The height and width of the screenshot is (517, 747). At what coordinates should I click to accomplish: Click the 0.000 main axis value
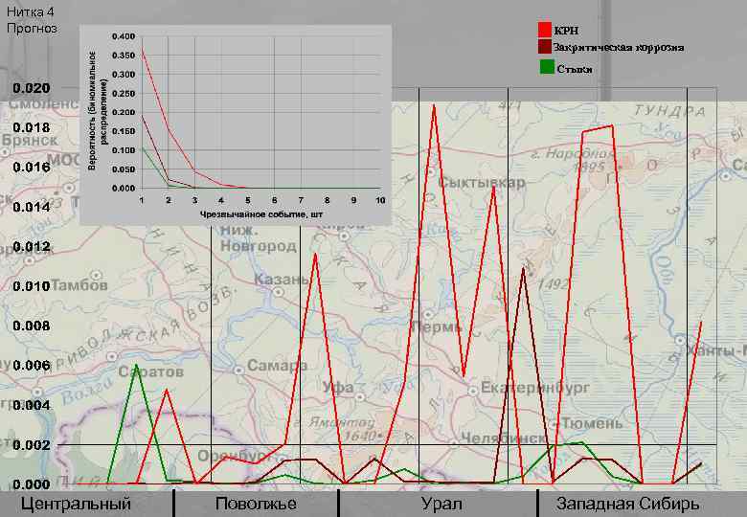click(x=32, y=484)
